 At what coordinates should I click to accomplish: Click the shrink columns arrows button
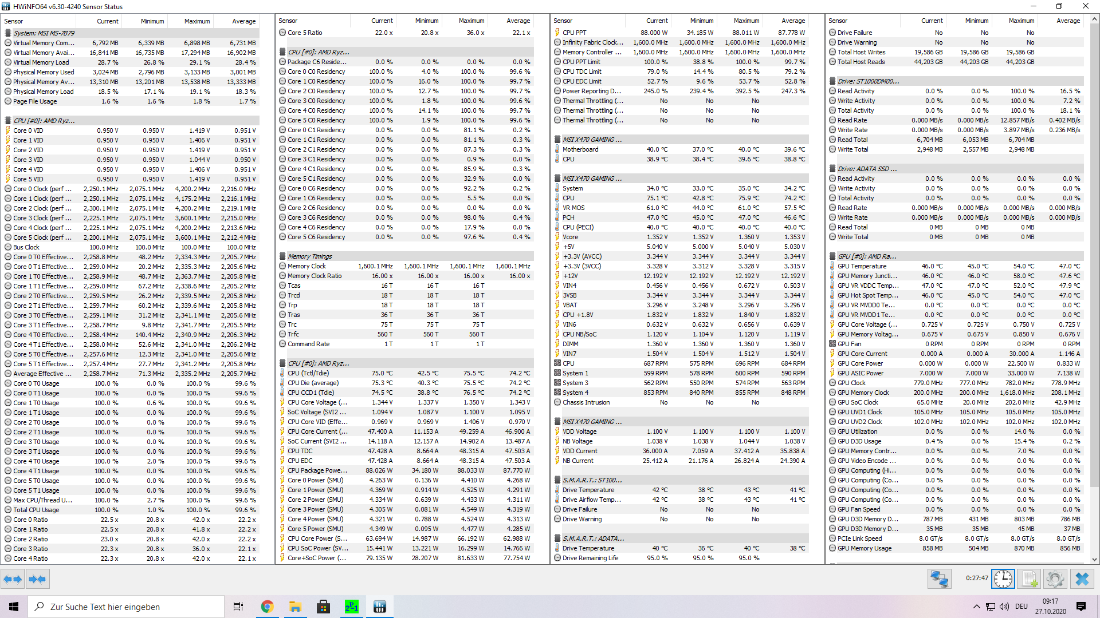37,579
